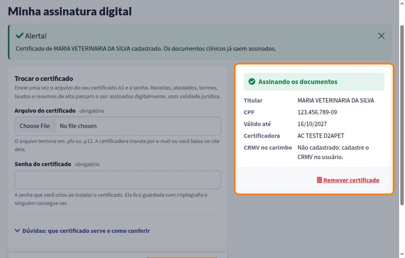Click the Não cadastrado CRMV message
The width and height of the screenshot is (405, 258).
(x=333, y=152)
